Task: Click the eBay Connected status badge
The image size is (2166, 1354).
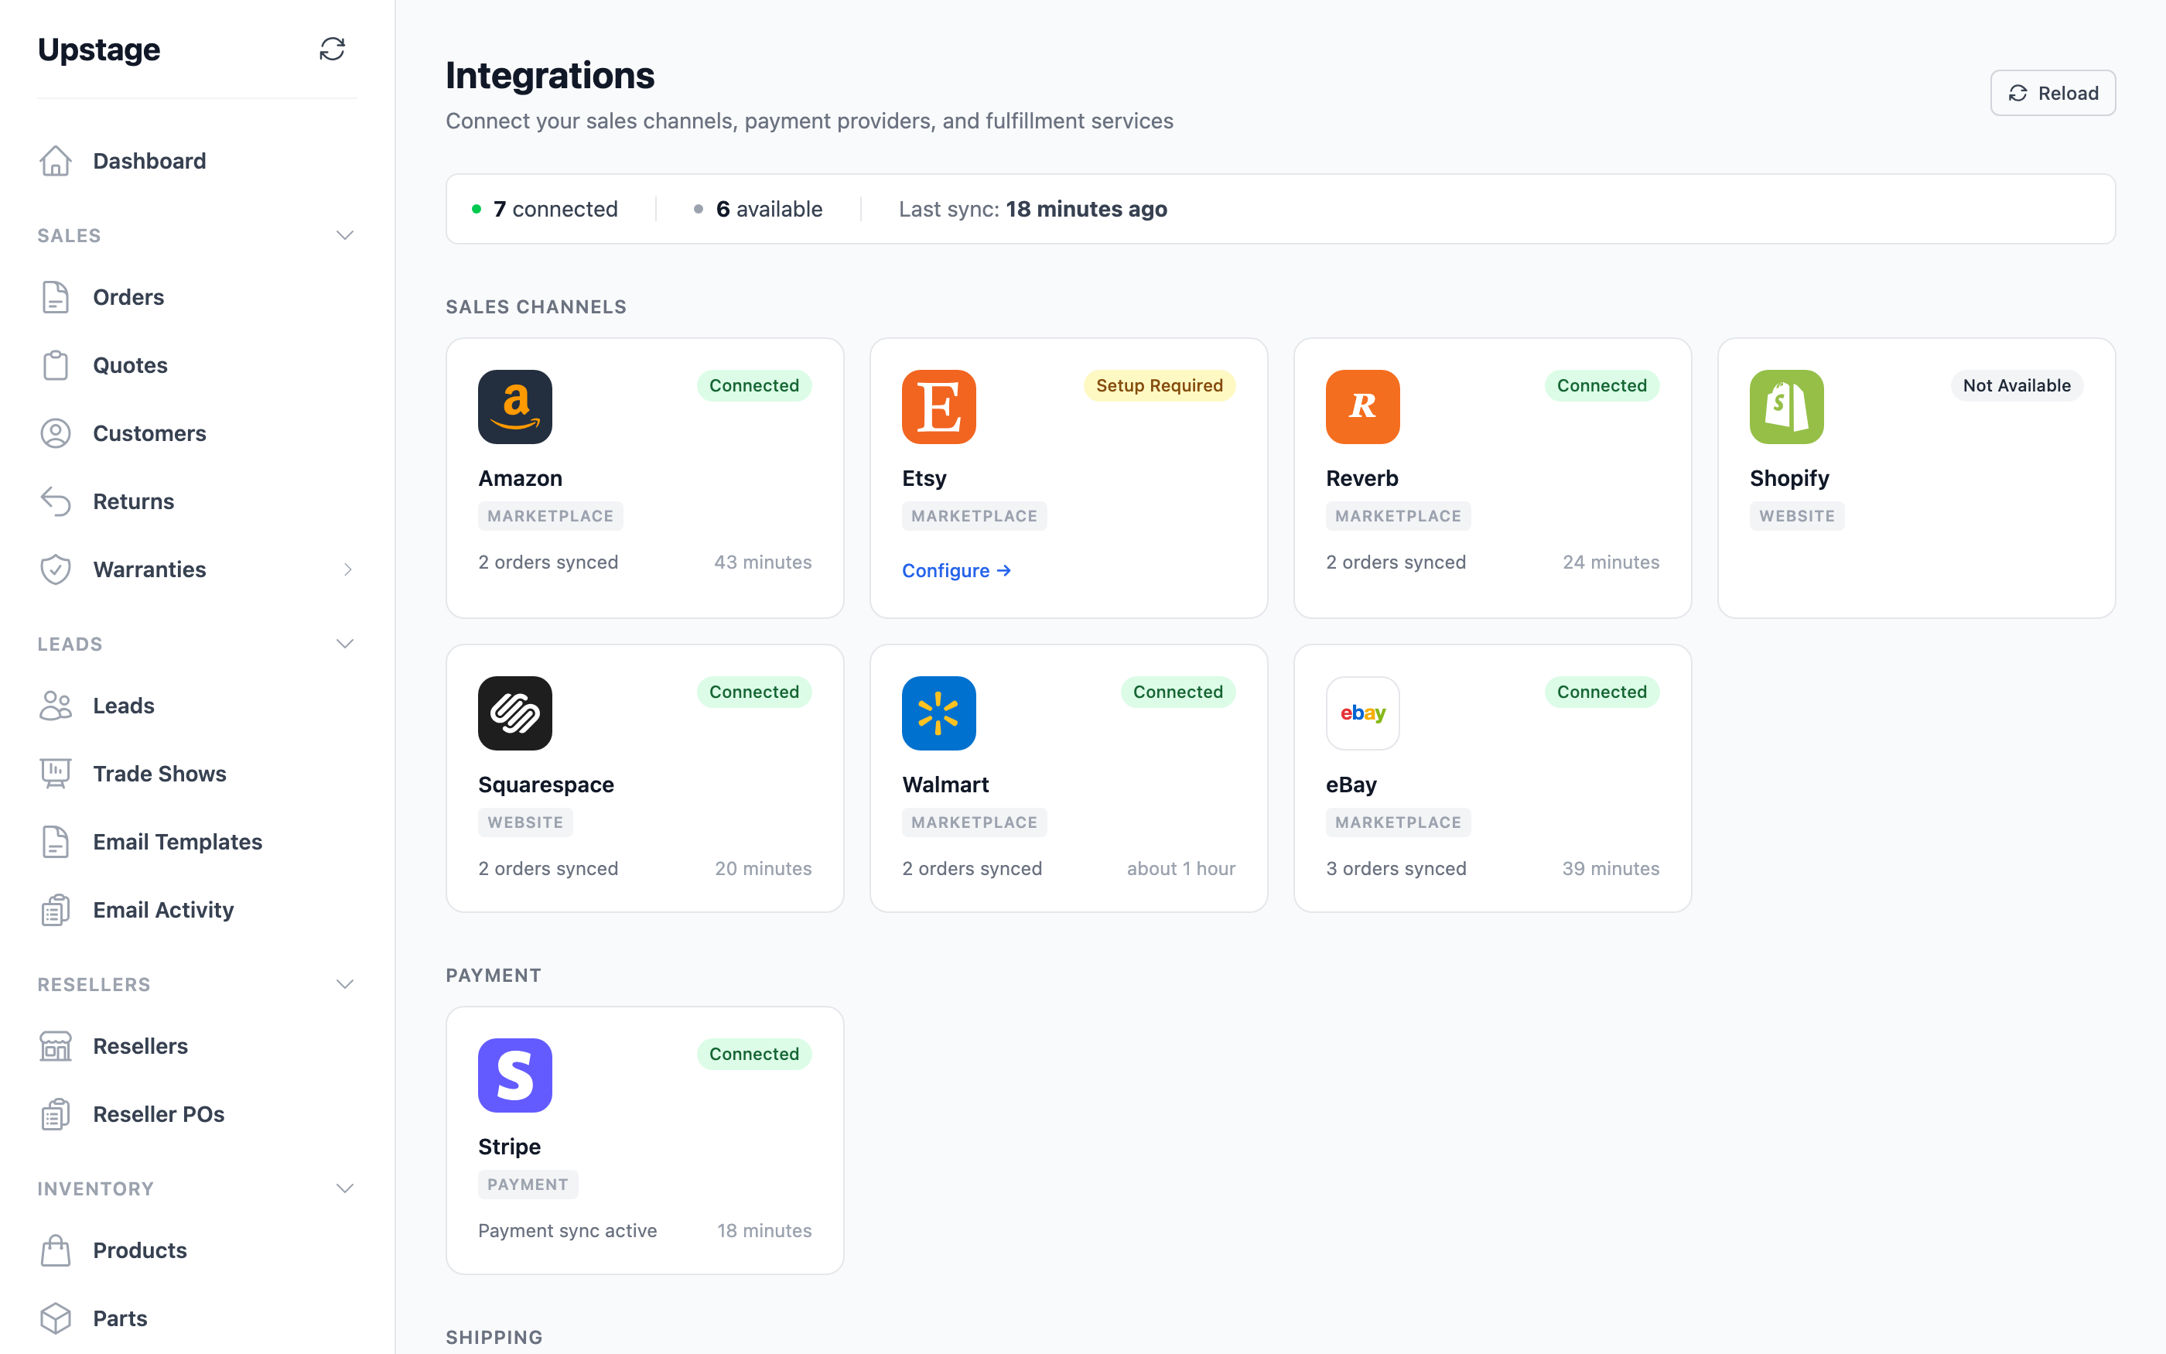Action: click(1601, 692)
